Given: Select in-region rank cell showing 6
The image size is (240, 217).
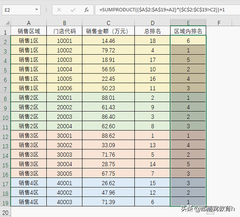Looking at the screenshot, I should (188, 41).
